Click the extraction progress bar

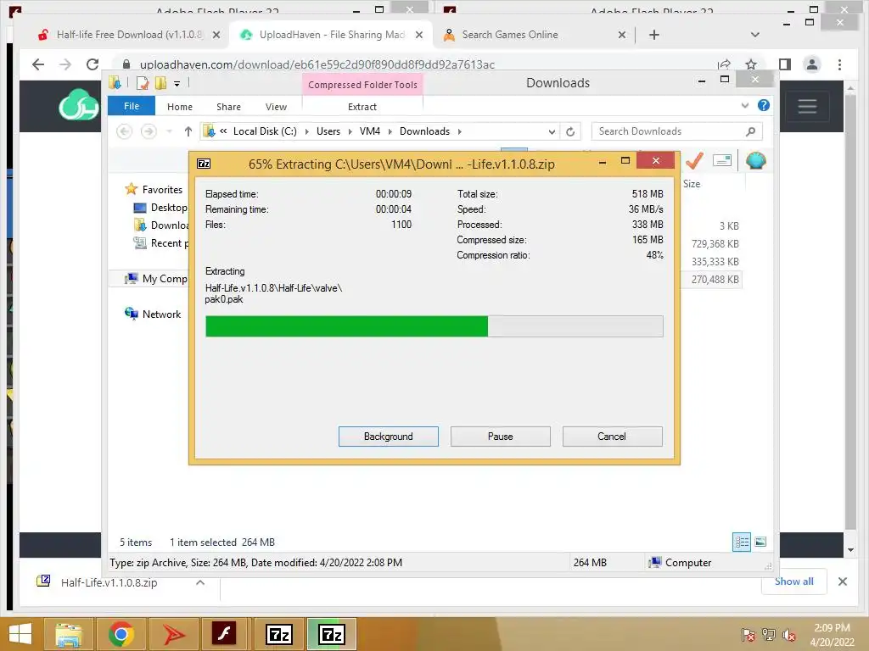click(434, 326)
